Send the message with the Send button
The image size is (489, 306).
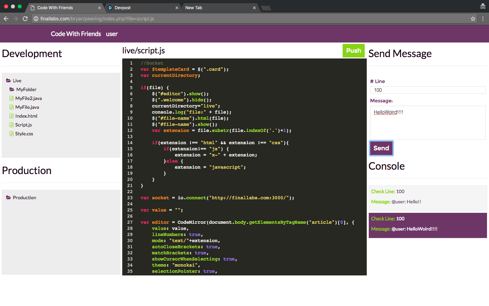(x=381, y=148)
